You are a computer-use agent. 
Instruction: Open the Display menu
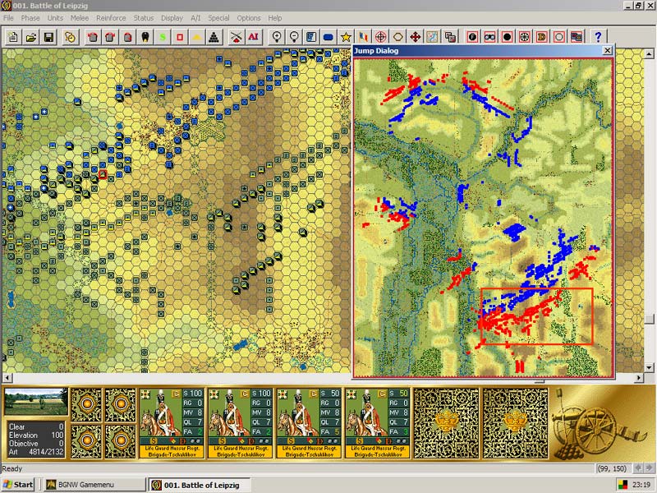pos(172,18)
